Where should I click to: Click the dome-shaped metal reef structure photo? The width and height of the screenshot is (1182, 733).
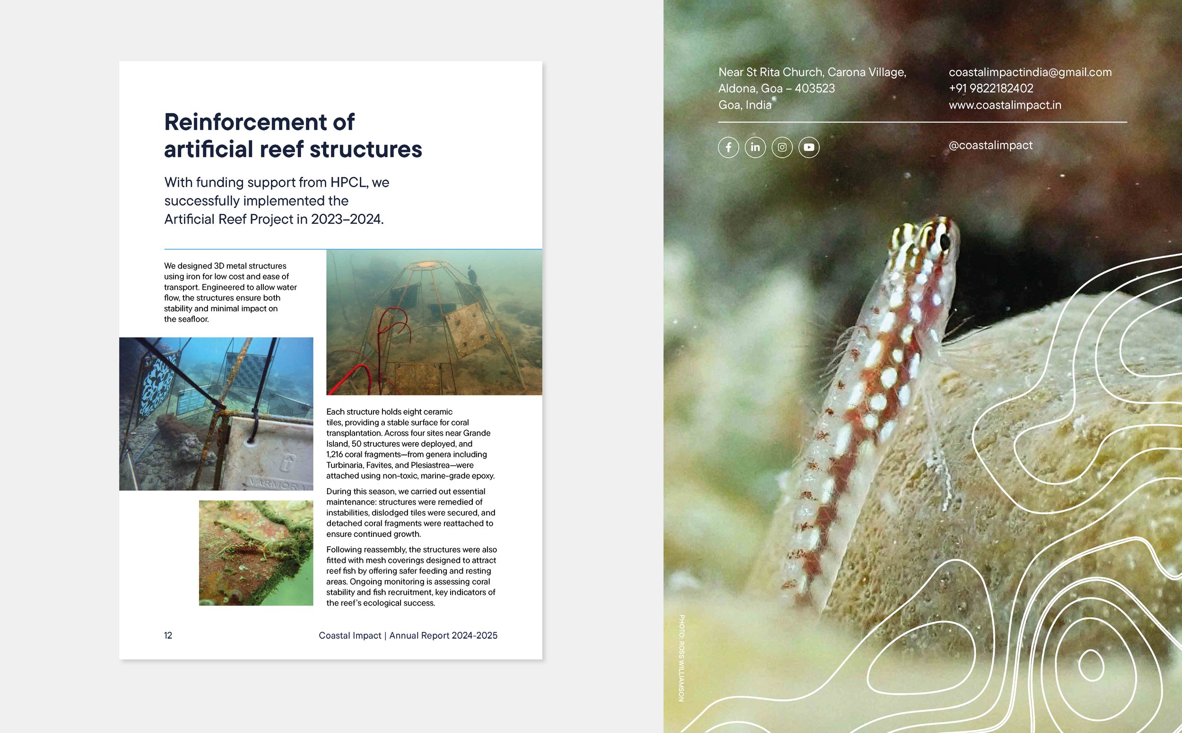pos(434,323)
